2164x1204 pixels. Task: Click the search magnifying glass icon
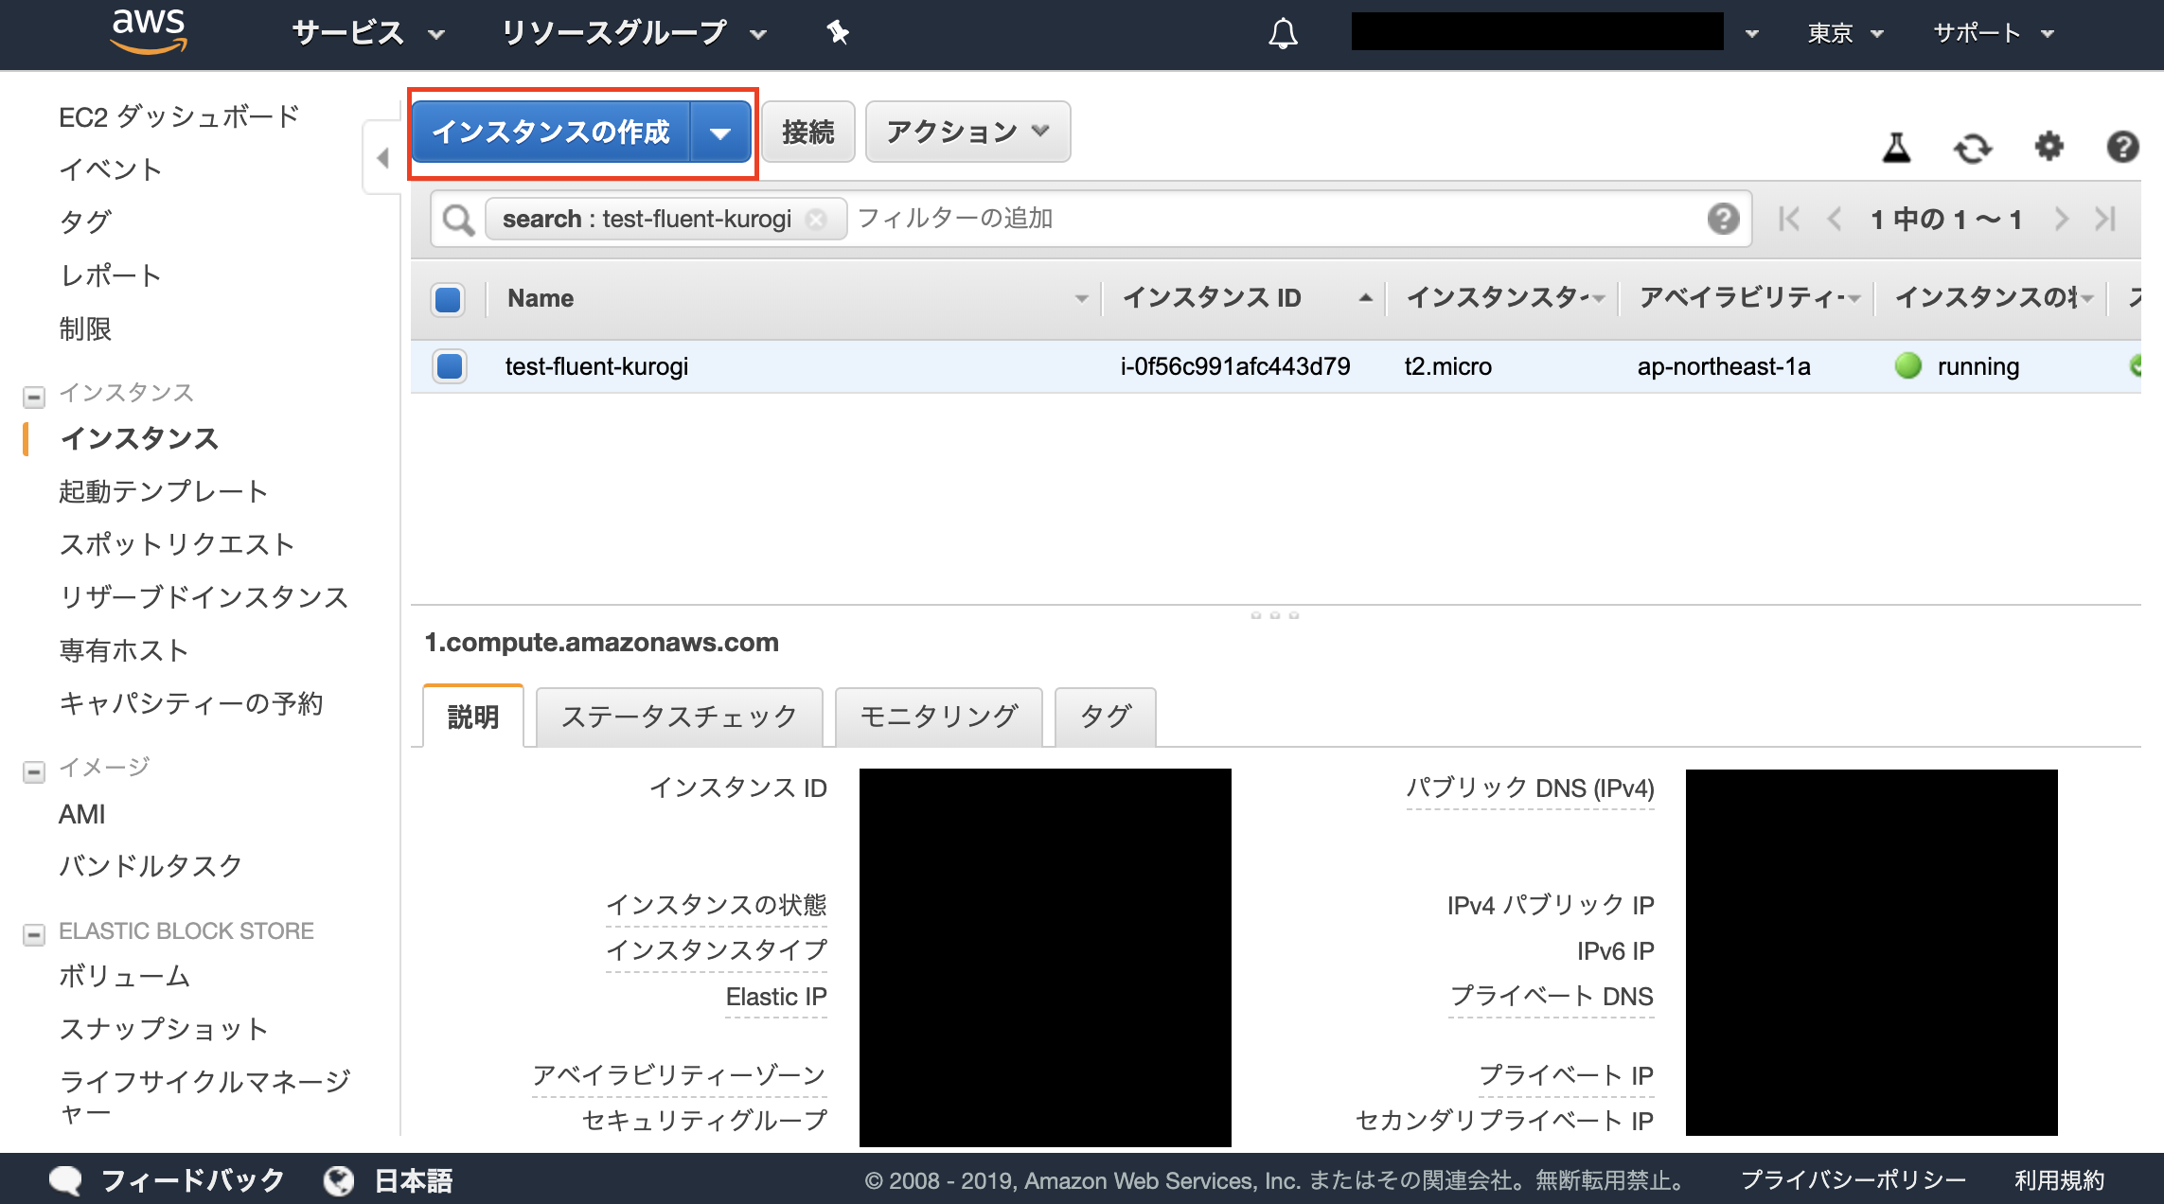[x=457, y=219]
